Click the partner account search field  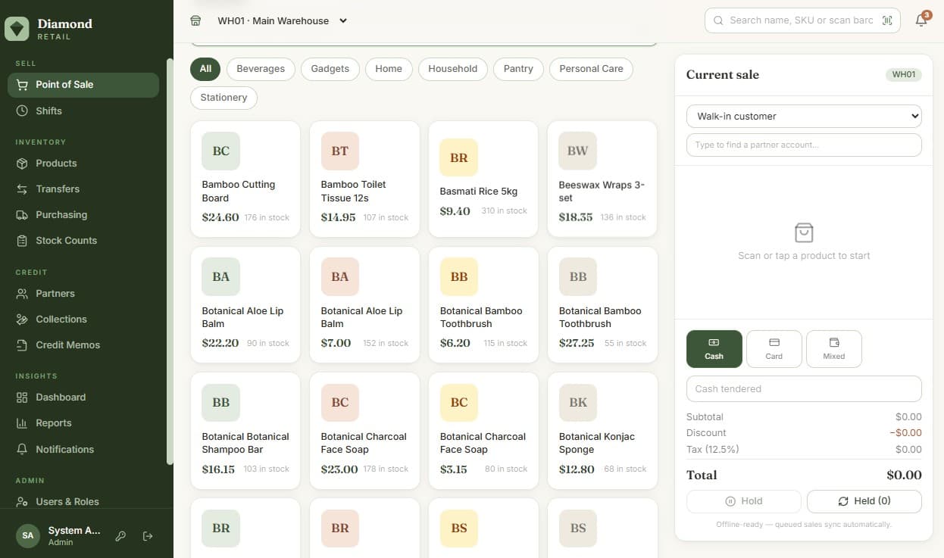804,145
